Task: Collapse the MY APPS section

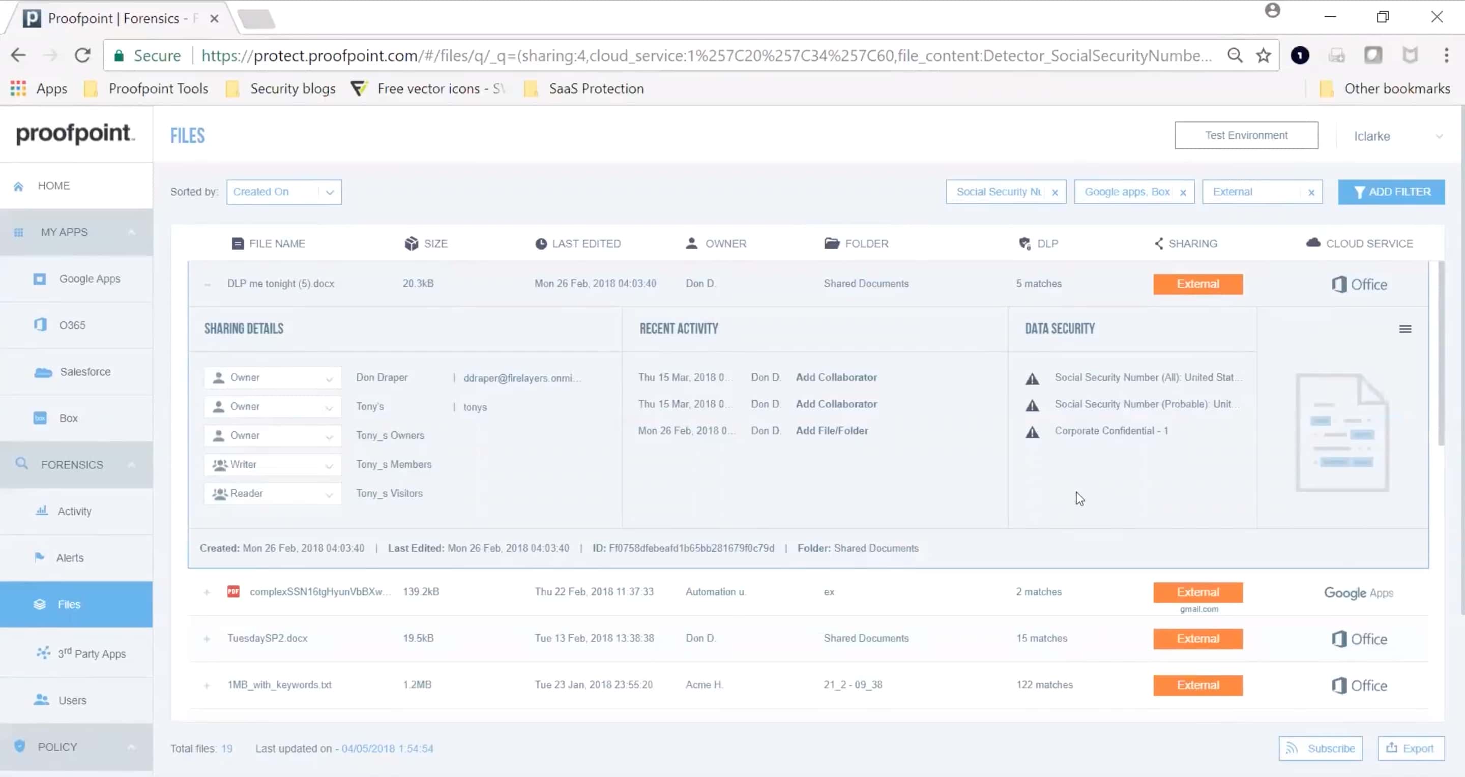Action: click(131, 232)
